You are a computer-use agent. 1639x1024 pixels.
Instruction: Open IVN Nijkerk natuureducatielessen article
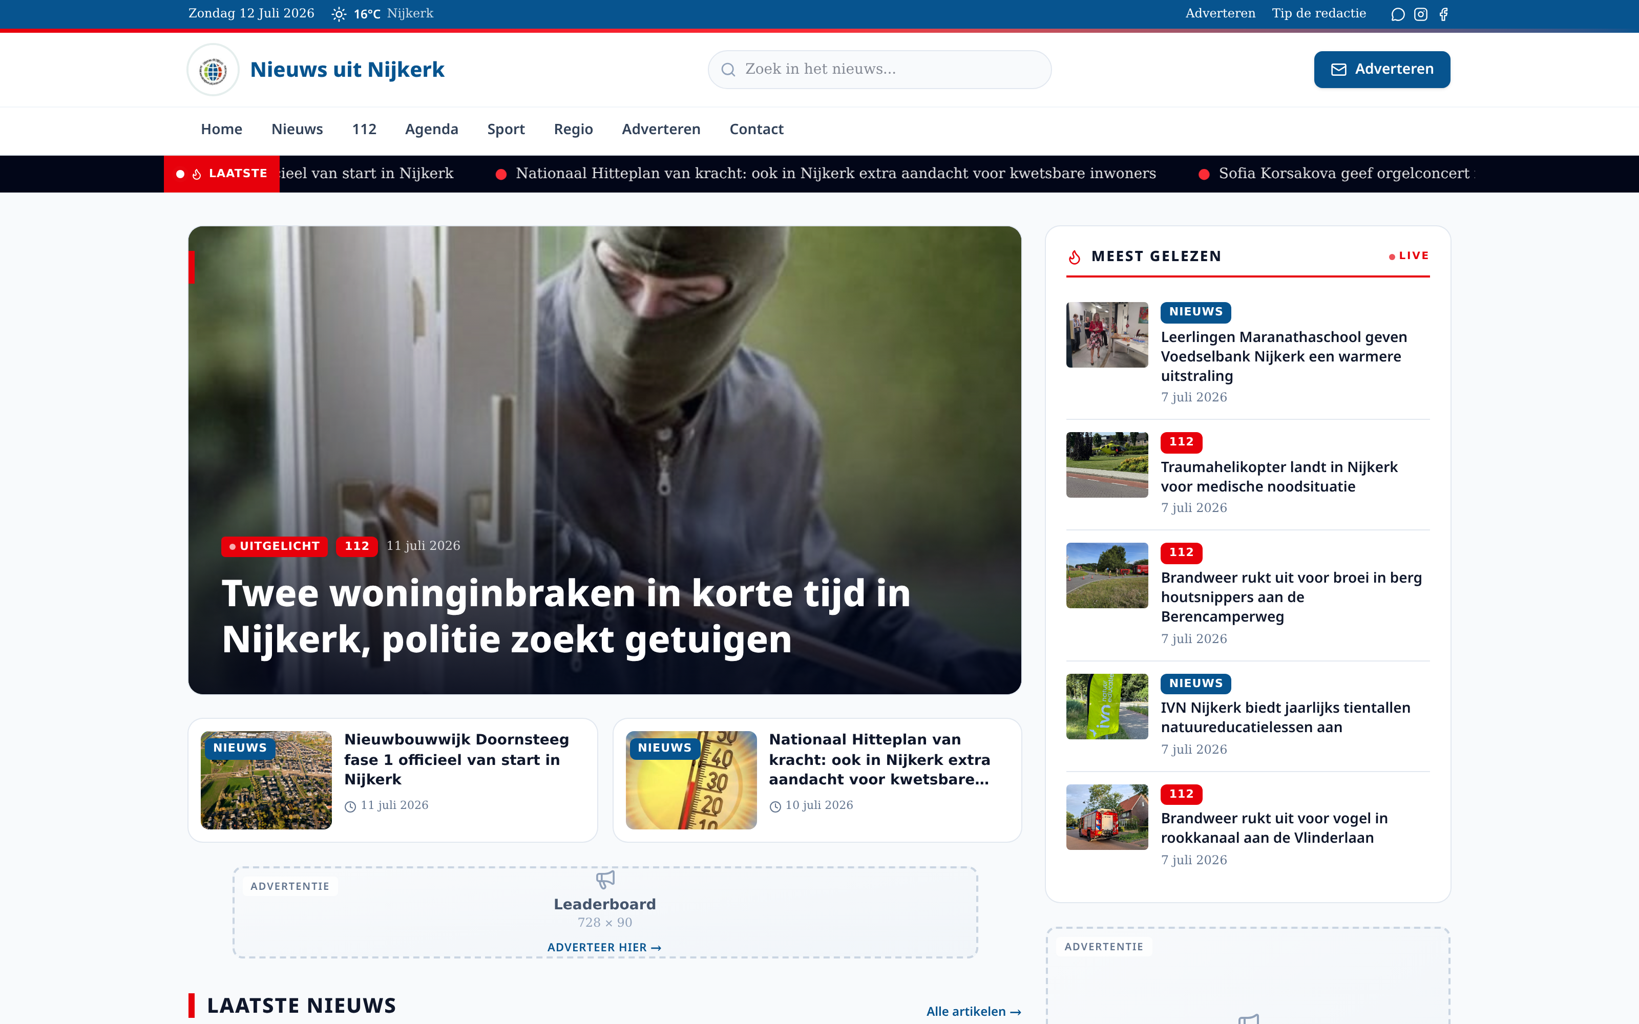pos(1285,717)
